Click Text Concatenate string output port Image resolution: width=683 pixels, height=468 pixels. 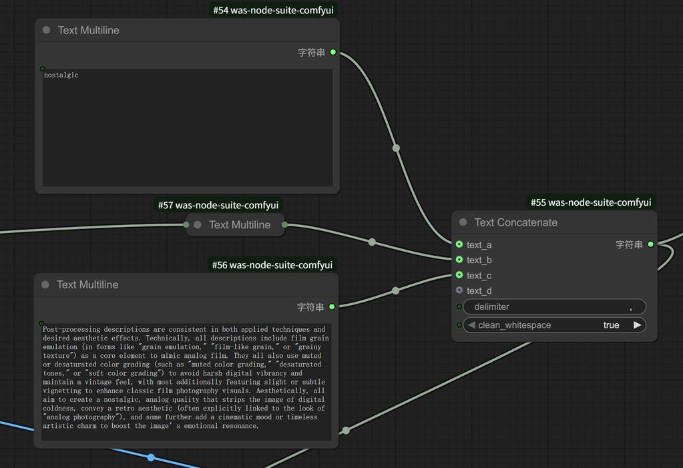click(651, 244)
